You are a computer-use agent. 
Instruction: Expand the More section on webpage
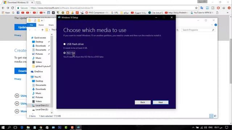[21, 111]
